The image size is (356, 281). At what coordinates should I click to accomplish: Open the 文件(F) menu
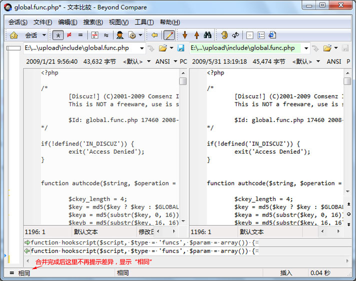tap(42, 22)
